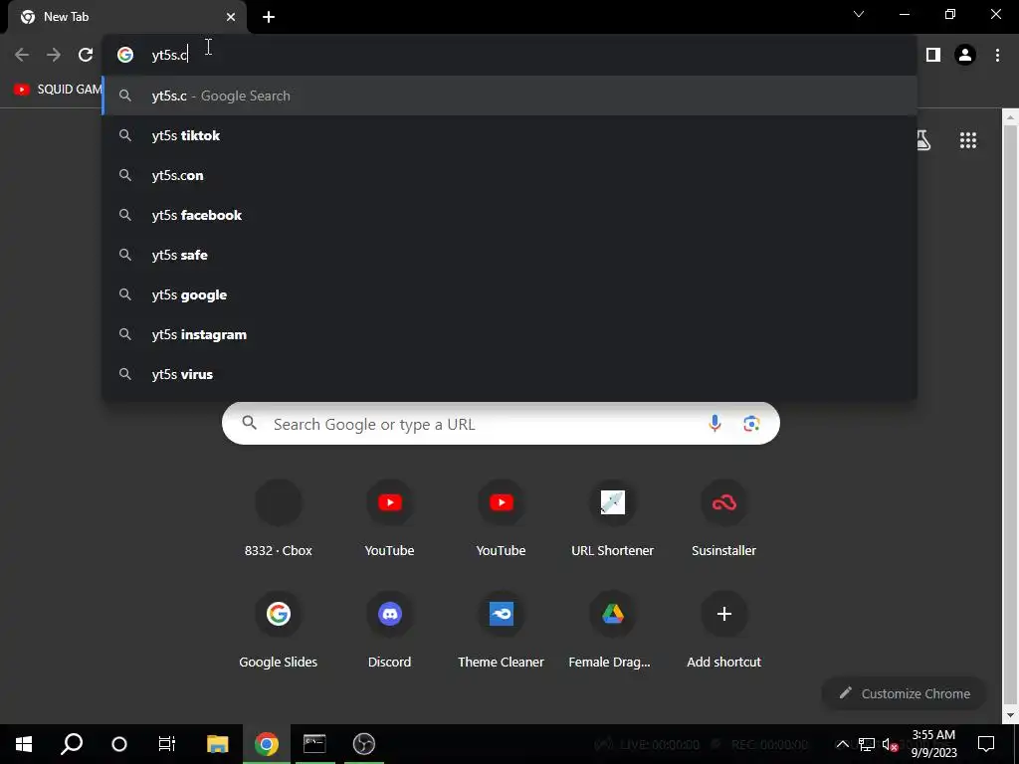This screenshot has height=764, width=1019.
Task: Select suggestion 'yt5s facebook'
Action: pos(509,215)
